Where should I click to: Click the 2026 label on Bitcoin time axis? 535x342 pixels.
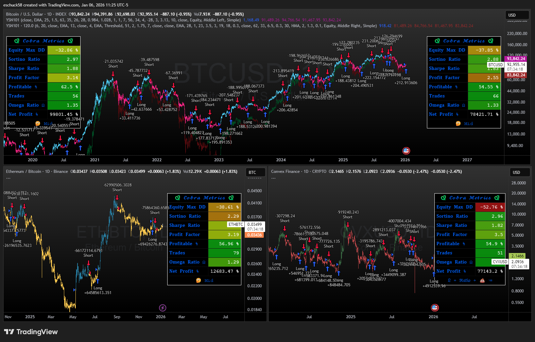point(405,160)
